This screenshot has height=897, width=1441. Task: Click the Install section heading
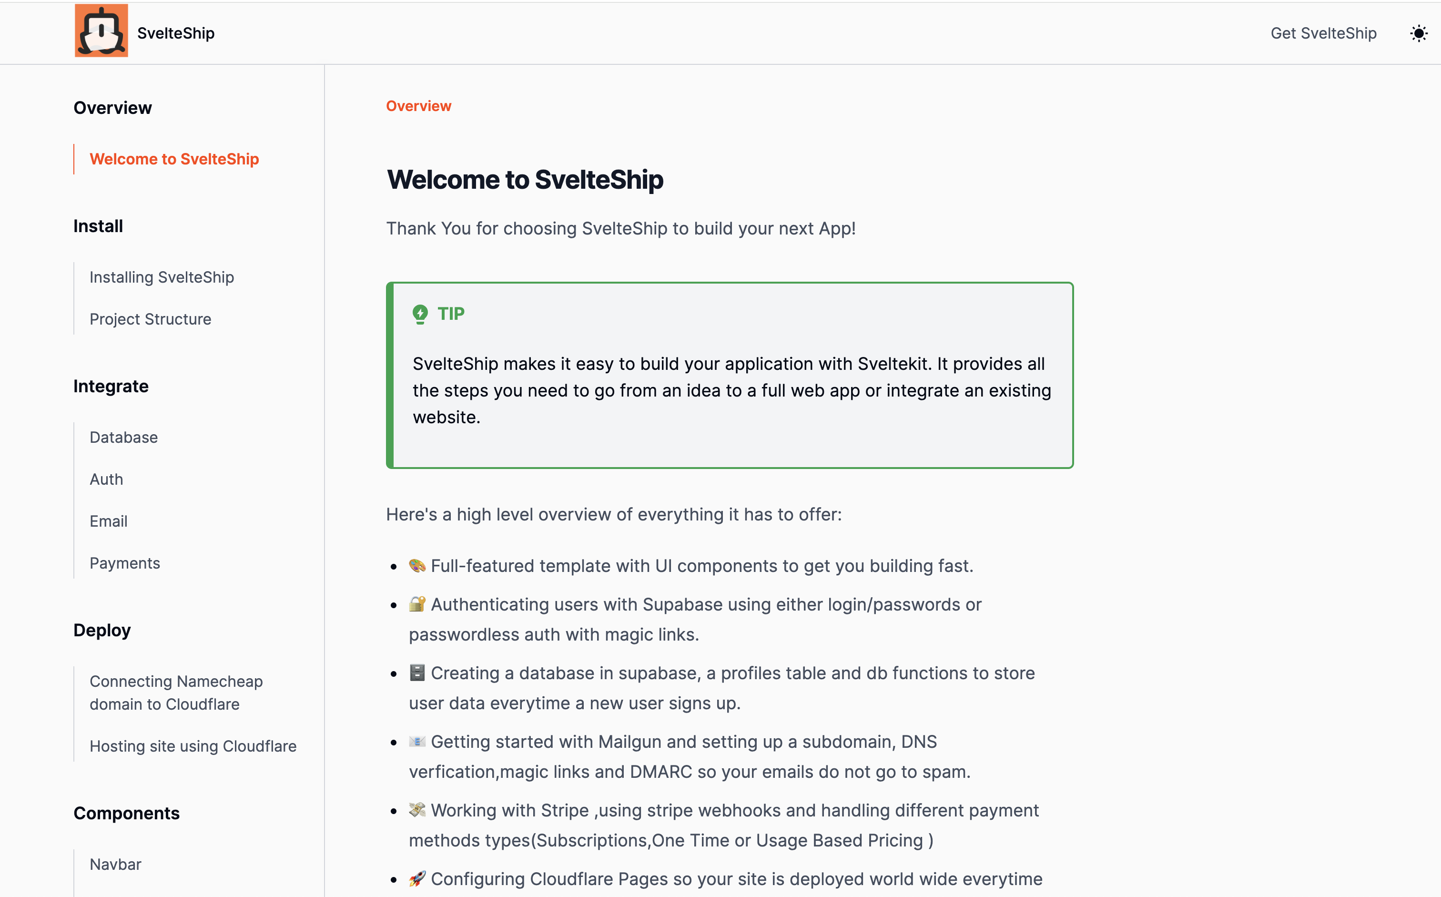point(98,225)
